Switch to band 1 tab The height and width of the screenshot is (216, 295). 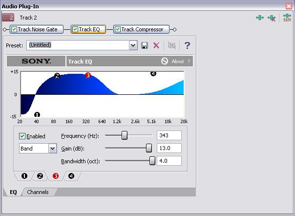(24, 176)
